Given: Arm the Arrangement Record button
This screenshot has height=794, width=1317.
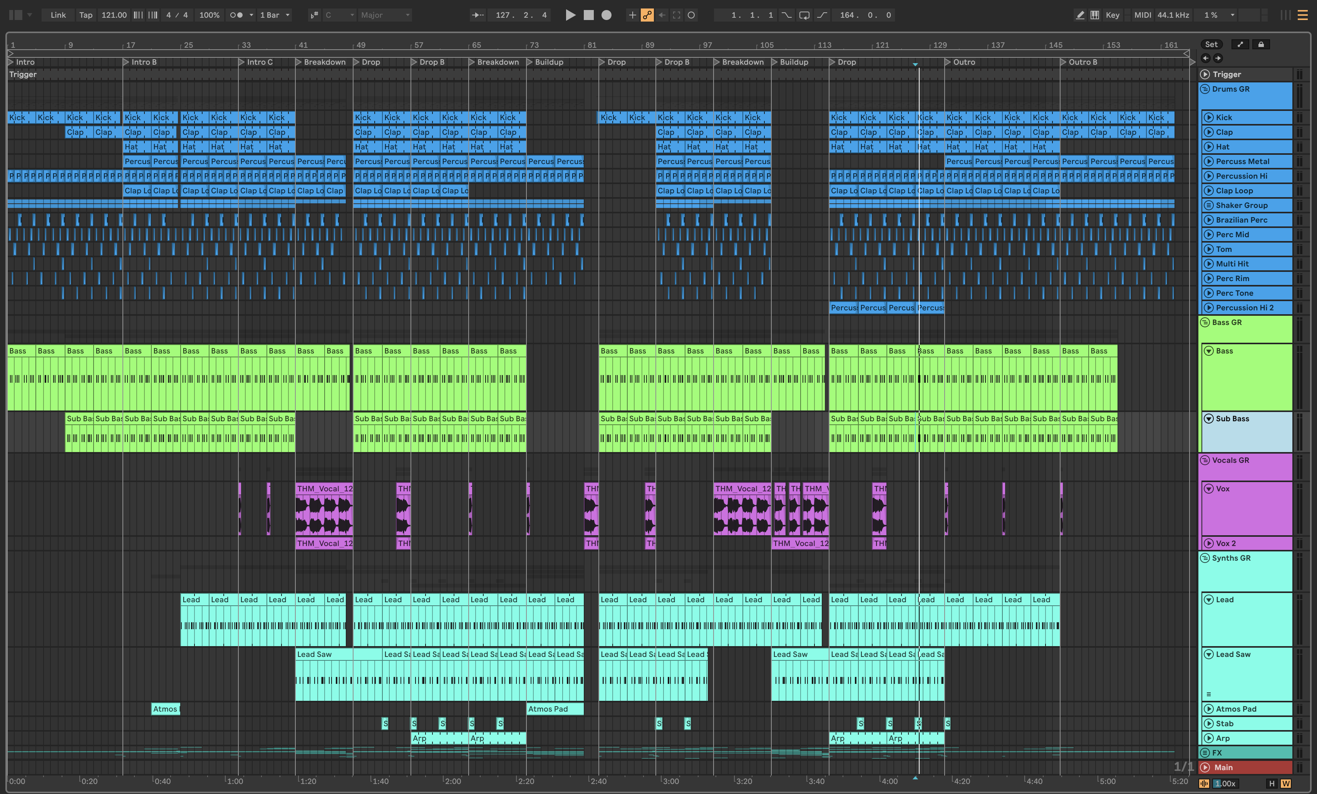Looking at the screenshot, I should pyautogui.click(x=606, y=15).
